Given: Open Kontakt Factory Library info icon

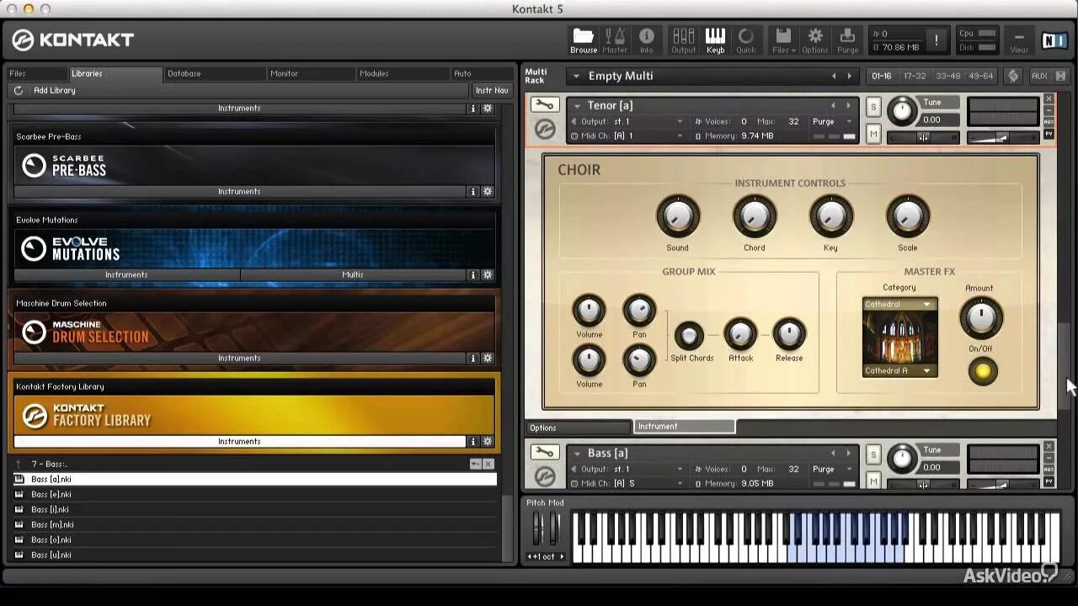Looking at the screenshot, I should tap(473, 441).
